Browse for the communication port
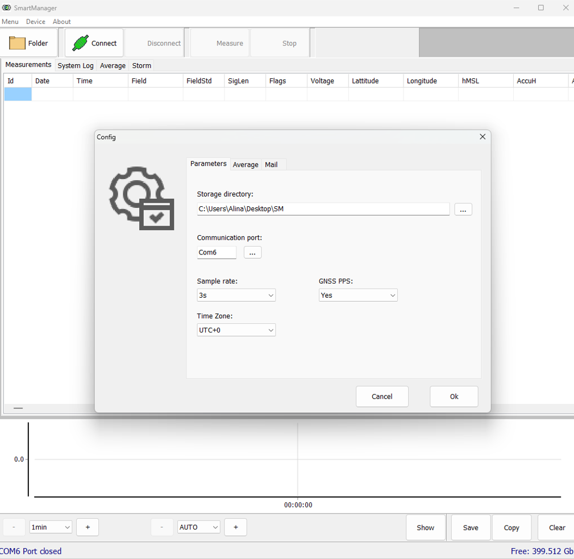 tap(252, 252)
